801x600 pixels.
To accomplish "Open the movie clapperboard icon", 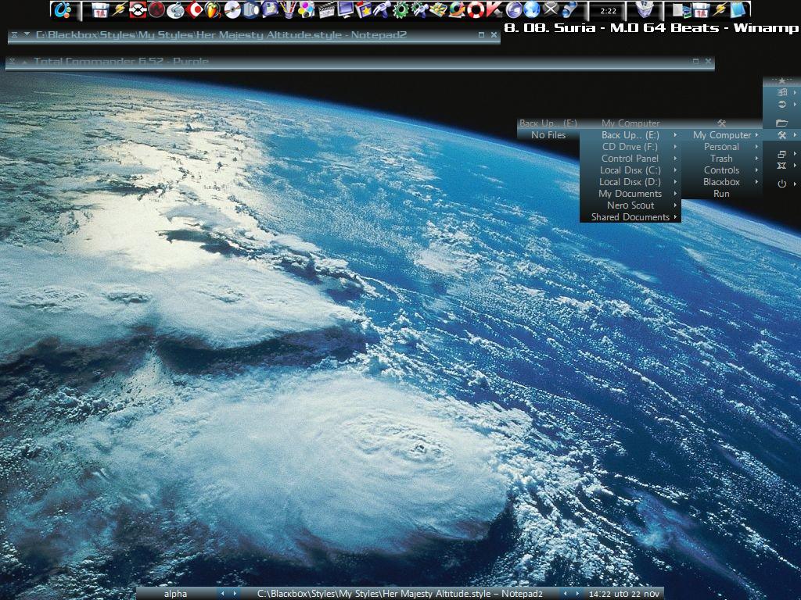I will click(326, 9).
